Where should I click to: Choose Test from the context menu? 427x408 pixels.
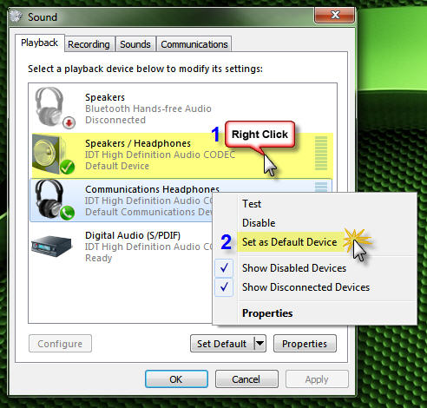pos(252,204)
